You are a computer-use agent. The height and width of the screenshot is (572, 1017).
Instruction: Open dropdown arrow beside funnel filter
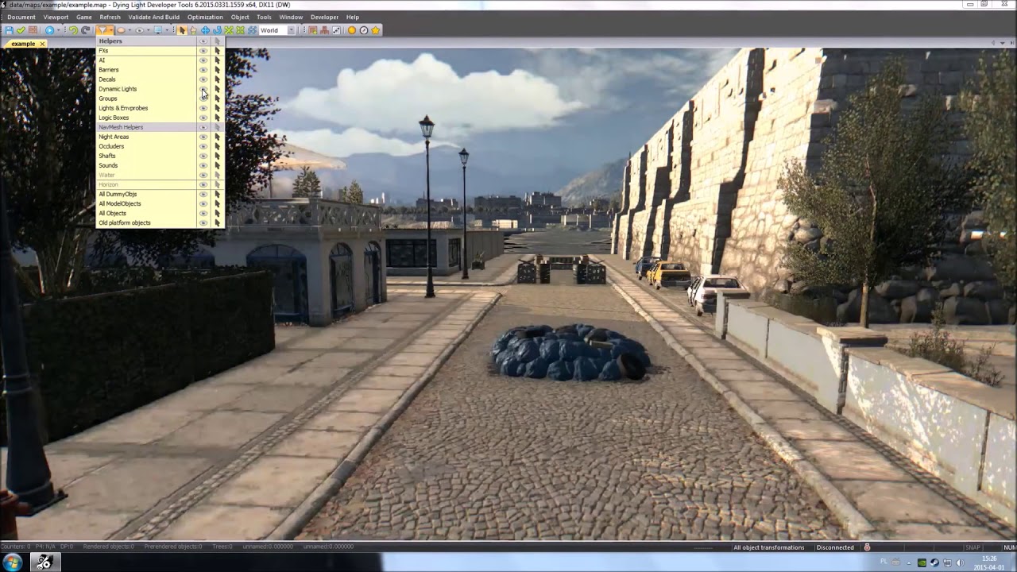coord(110,30)
